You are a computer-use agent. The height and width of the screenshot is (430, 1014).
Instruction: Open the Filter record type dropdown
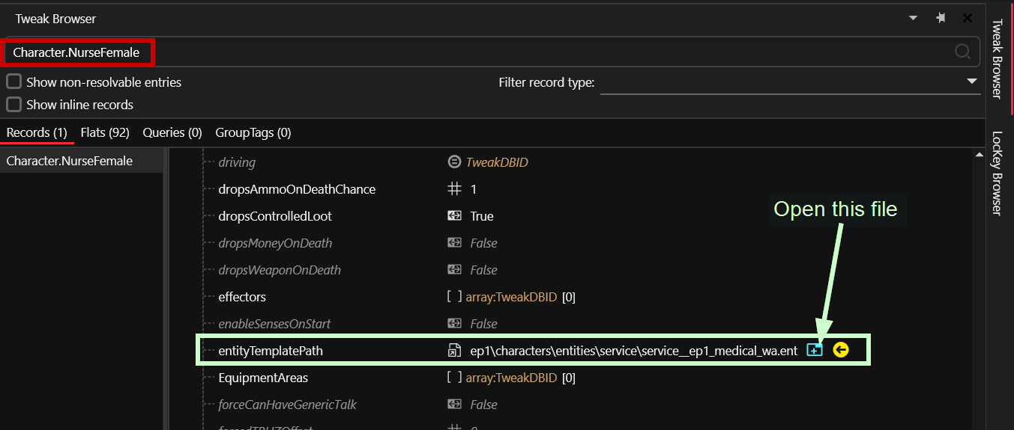[x=972, y=82]
